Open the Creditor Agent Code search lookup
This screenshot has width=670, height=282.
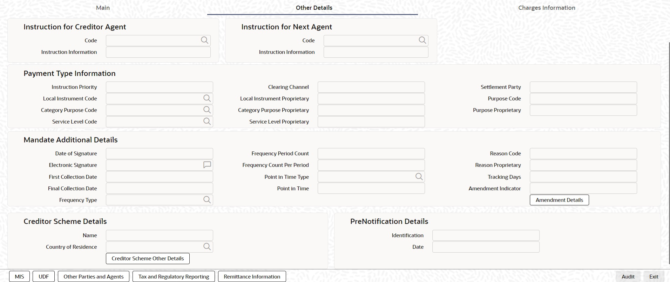coord(204,40)
